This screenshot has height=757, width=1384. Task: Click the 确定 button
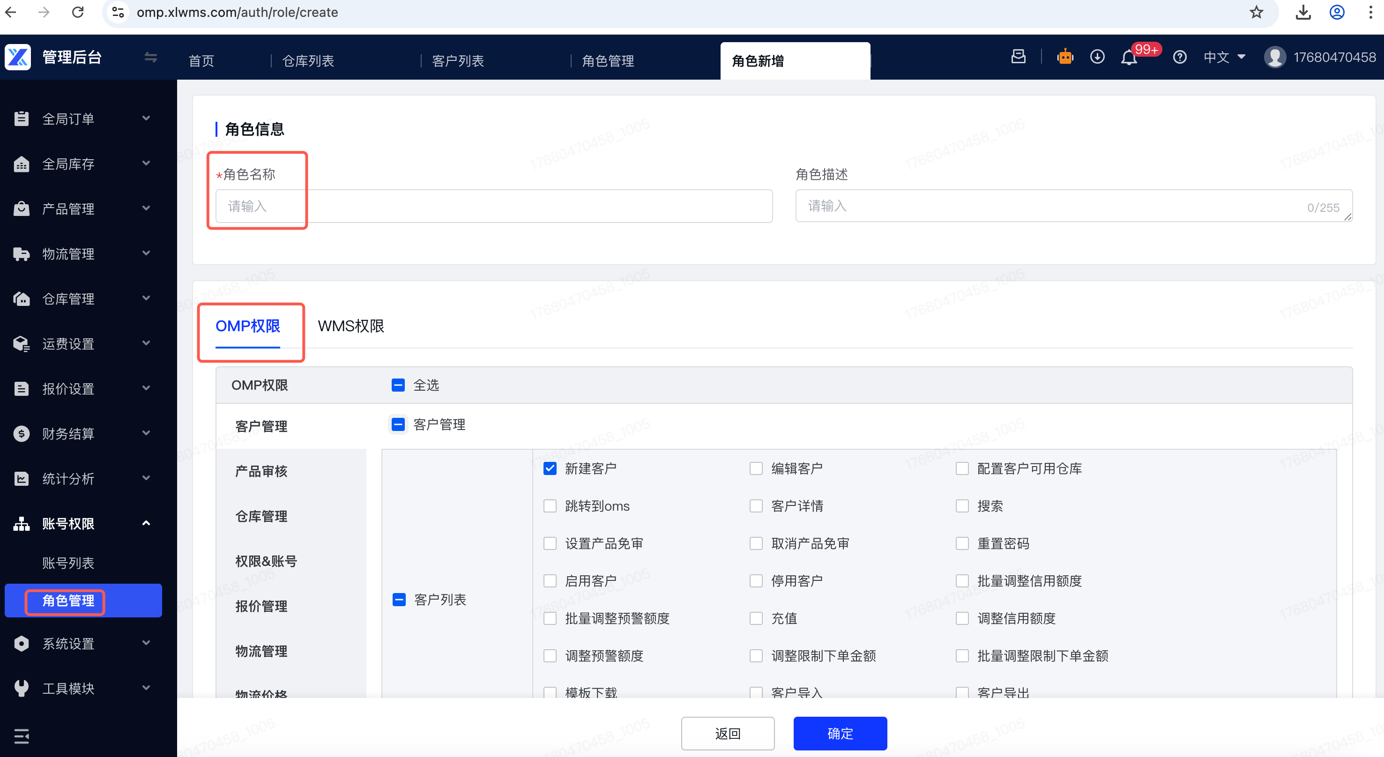(x=840, y=734)
